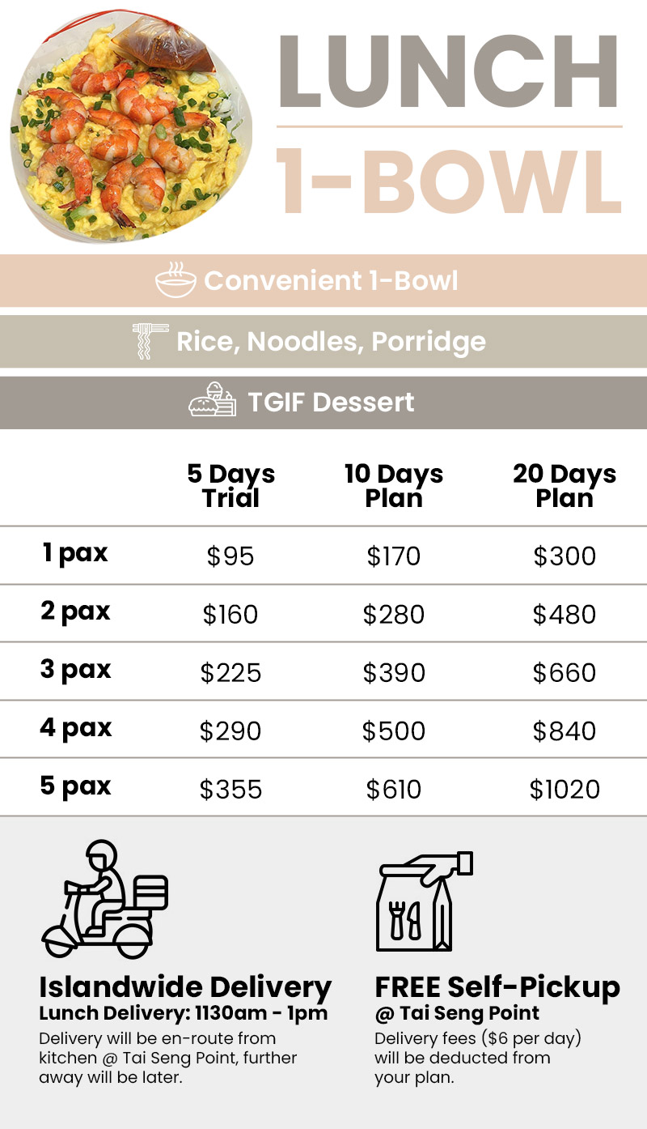Choose the 10 Days Plan column header
This screenshot has width=647, height=1129.
tap(394, 485)
